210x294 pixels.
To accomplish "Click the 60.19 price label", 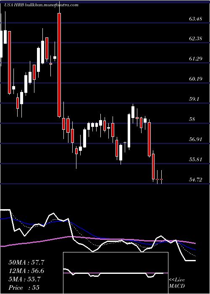I will [196, 79].
